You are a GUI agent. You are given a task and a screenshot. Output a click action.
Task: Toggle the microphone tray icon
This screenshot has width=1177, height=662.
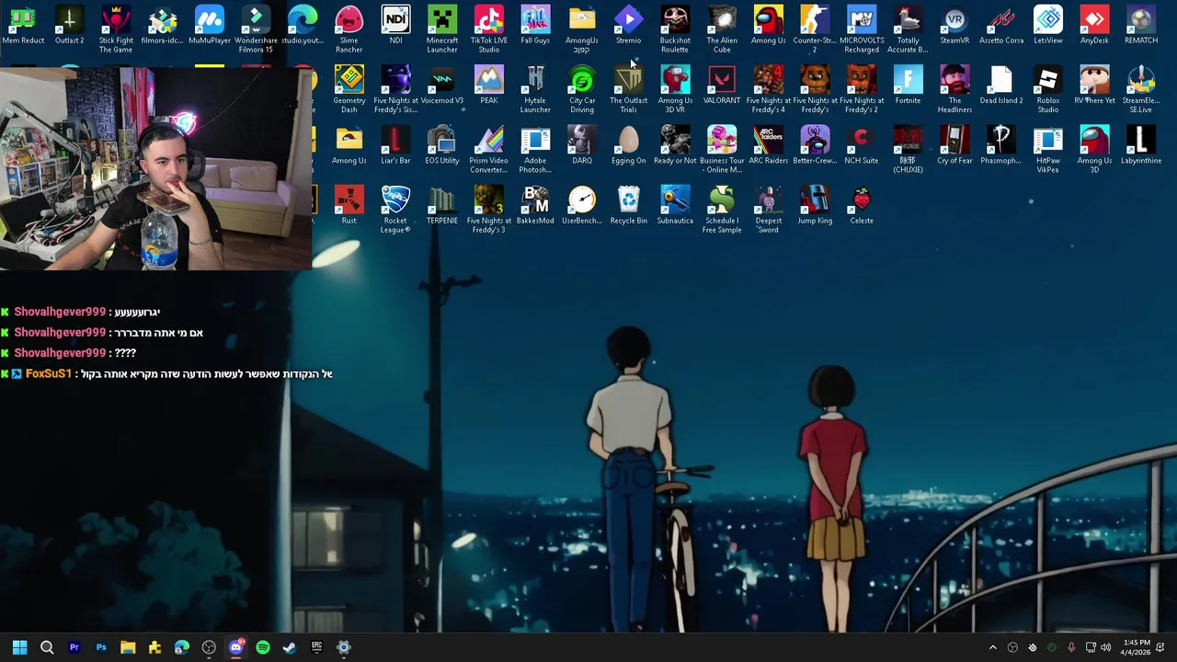pos(1071,647)
